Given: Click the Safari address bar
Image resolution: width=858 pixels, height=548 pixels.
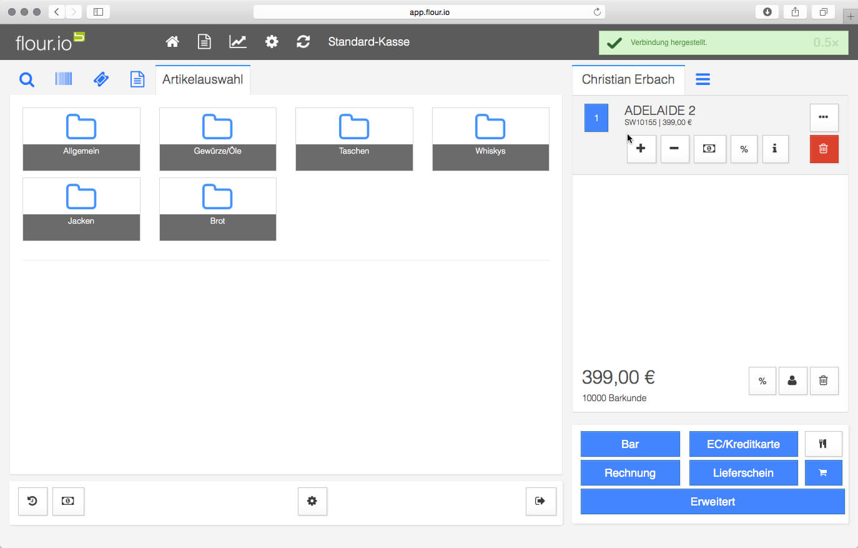Looking at the screenshot, I should pyautogui.click(x=429, y=12).
